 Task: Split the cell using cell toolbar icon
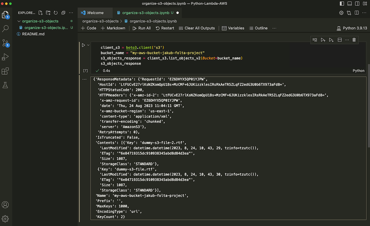point(340,40)
